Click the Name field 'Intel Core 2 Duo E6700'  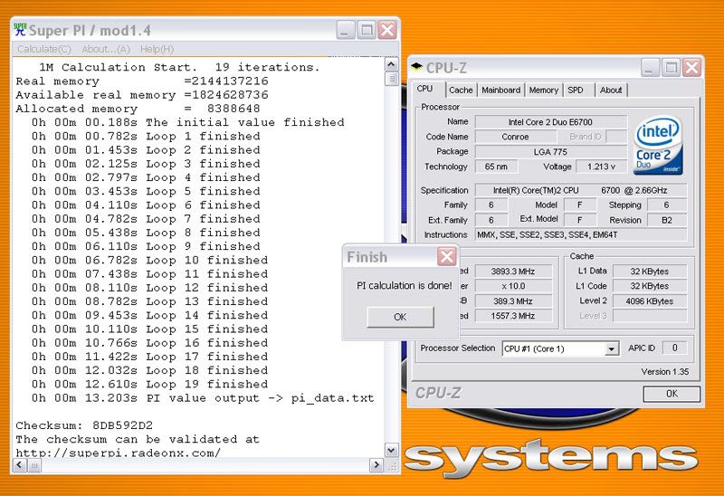[x=550, y=122]
